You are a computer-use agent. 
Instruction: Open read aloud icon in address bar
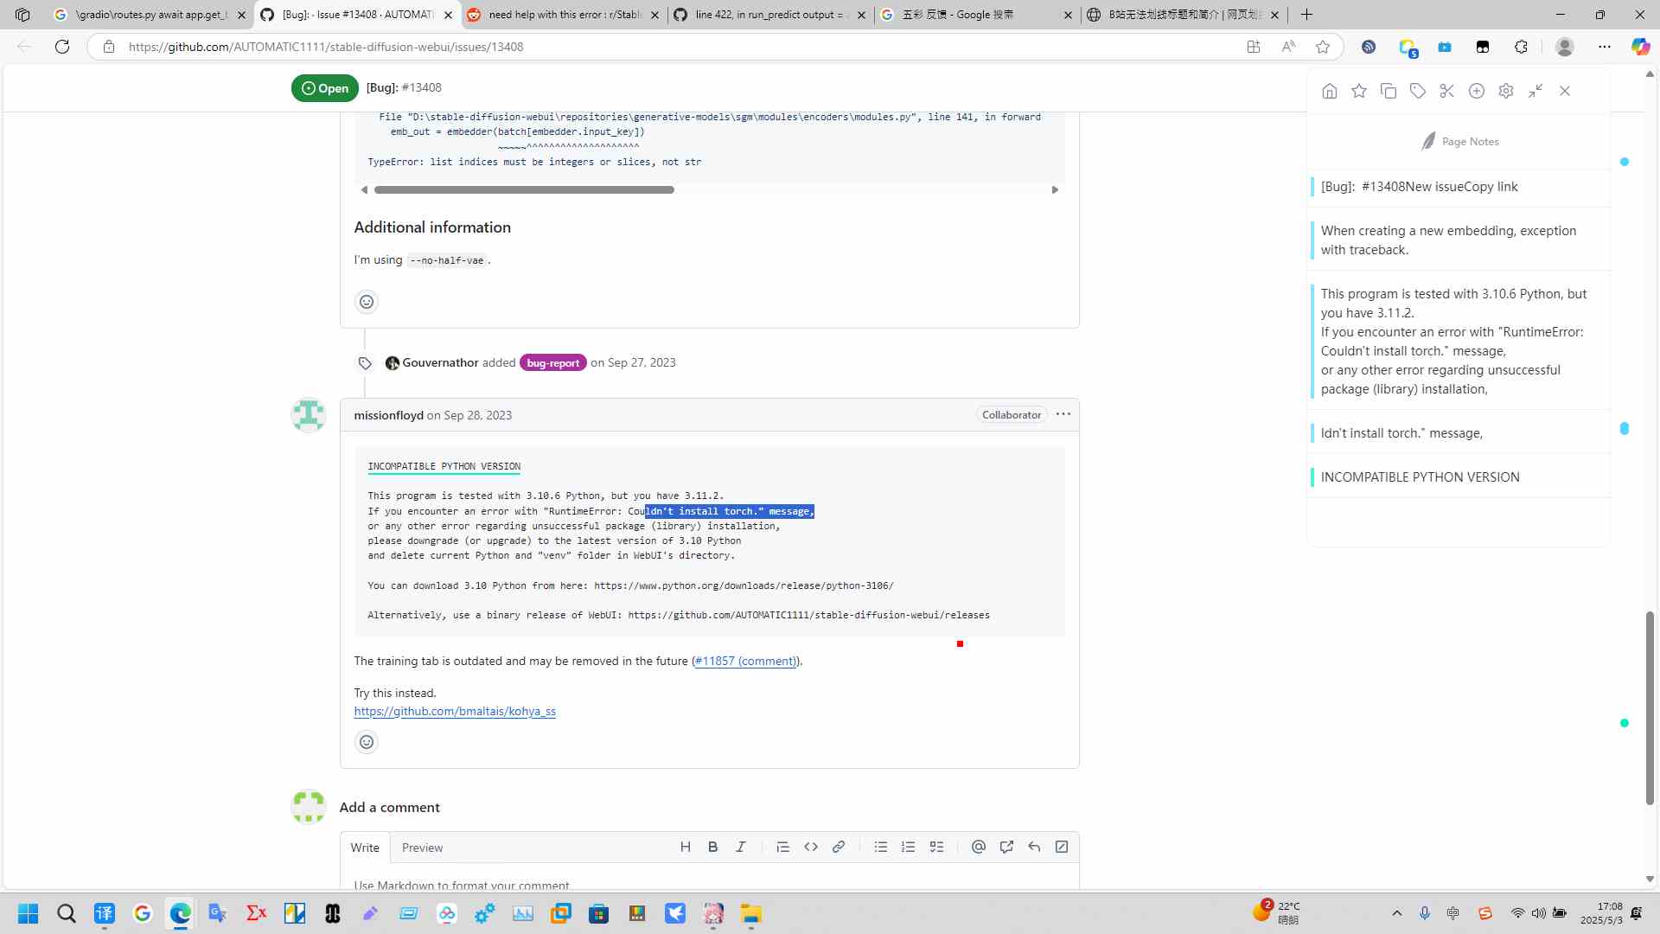(x=1288, y=47)
